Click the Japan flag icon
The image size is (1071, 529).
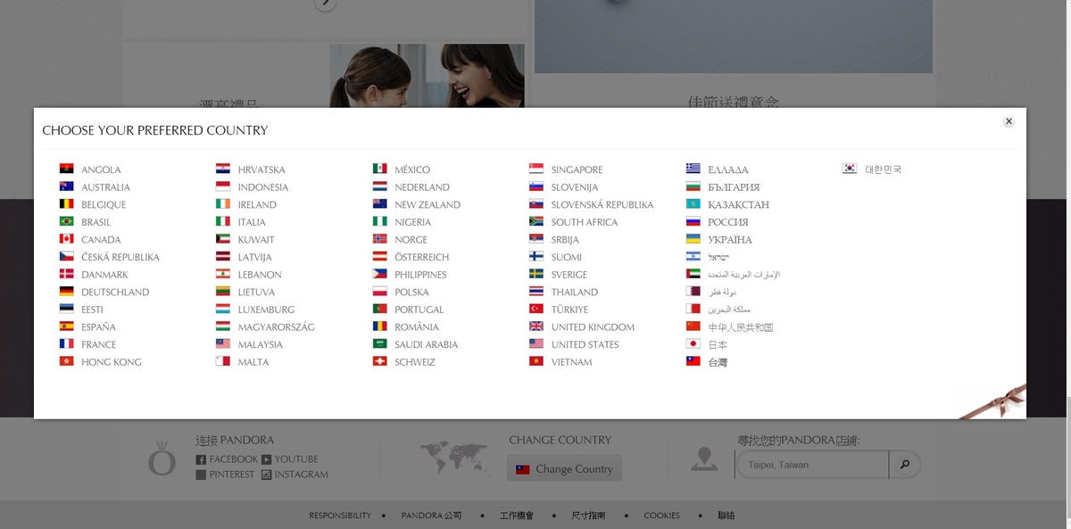[x=693, y=344]
